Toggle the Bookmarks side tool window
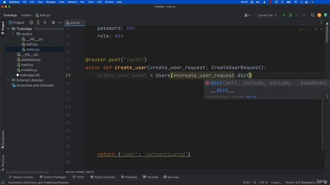The height and width of the screenshot is (185, 330). coord(3,140)
